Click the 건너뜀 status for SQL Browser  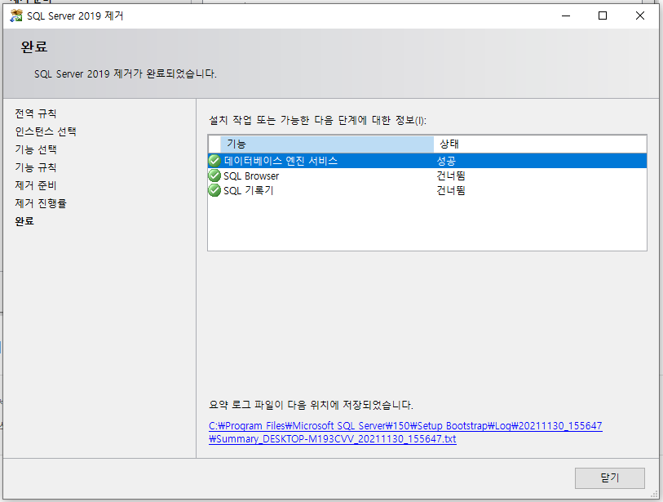click(451, 175)
